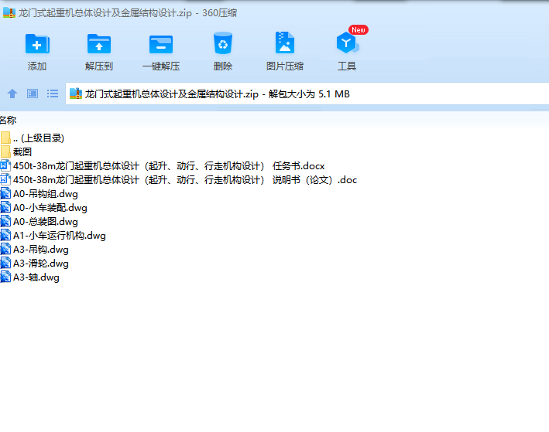Click the parent directory folder icon
Screen dimensions: 549x432
5,138
